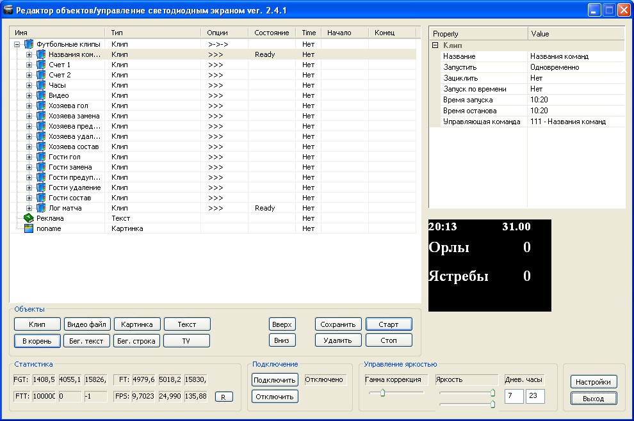Screen dimensions: 634x421
Task: Select the Лог матча clip icon
Action: 41,208
